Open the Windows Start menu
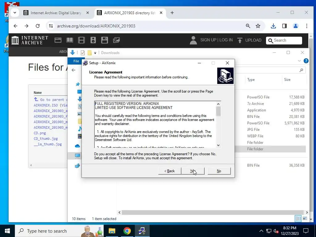 point(7,231)
